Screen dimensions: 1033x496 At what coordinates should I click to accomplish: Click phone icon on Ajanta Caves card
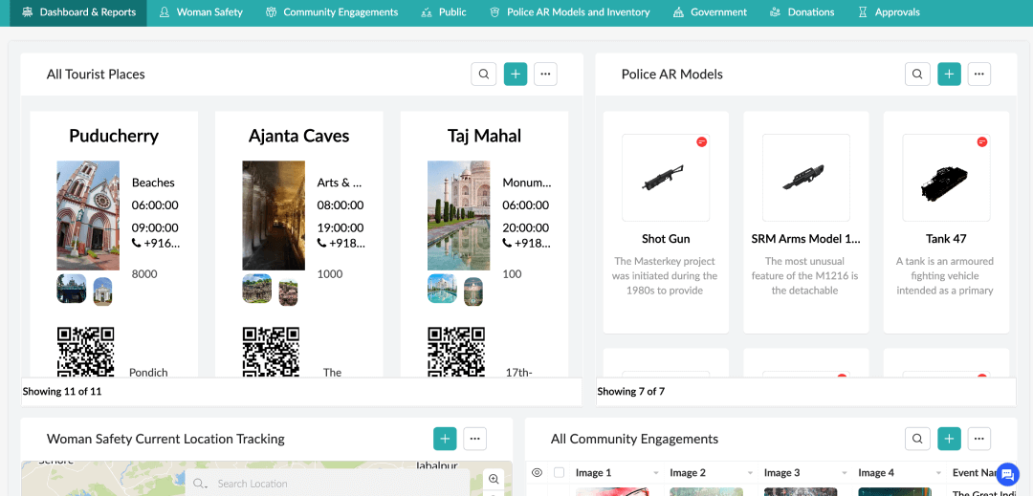coord(321,243)
